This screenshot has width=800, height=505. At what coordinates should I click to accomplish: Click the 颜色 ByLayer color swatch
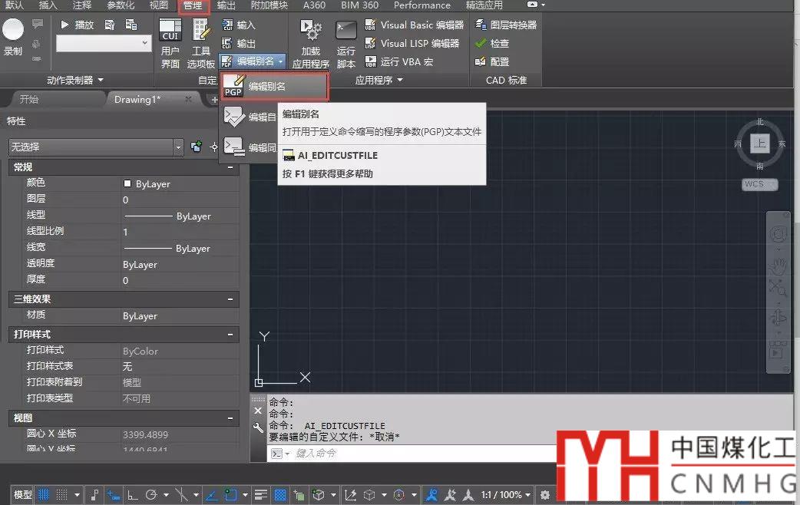click(x=127, y=184)
